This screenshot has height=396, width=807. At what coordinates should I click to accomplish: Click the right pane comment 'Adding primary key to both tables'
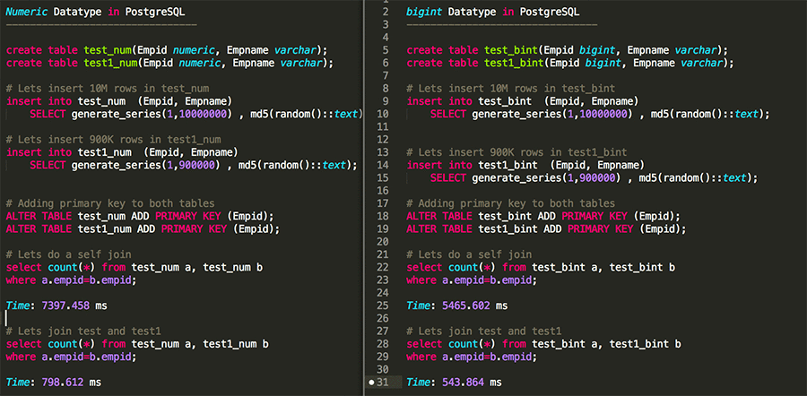[x=510, y=203]
